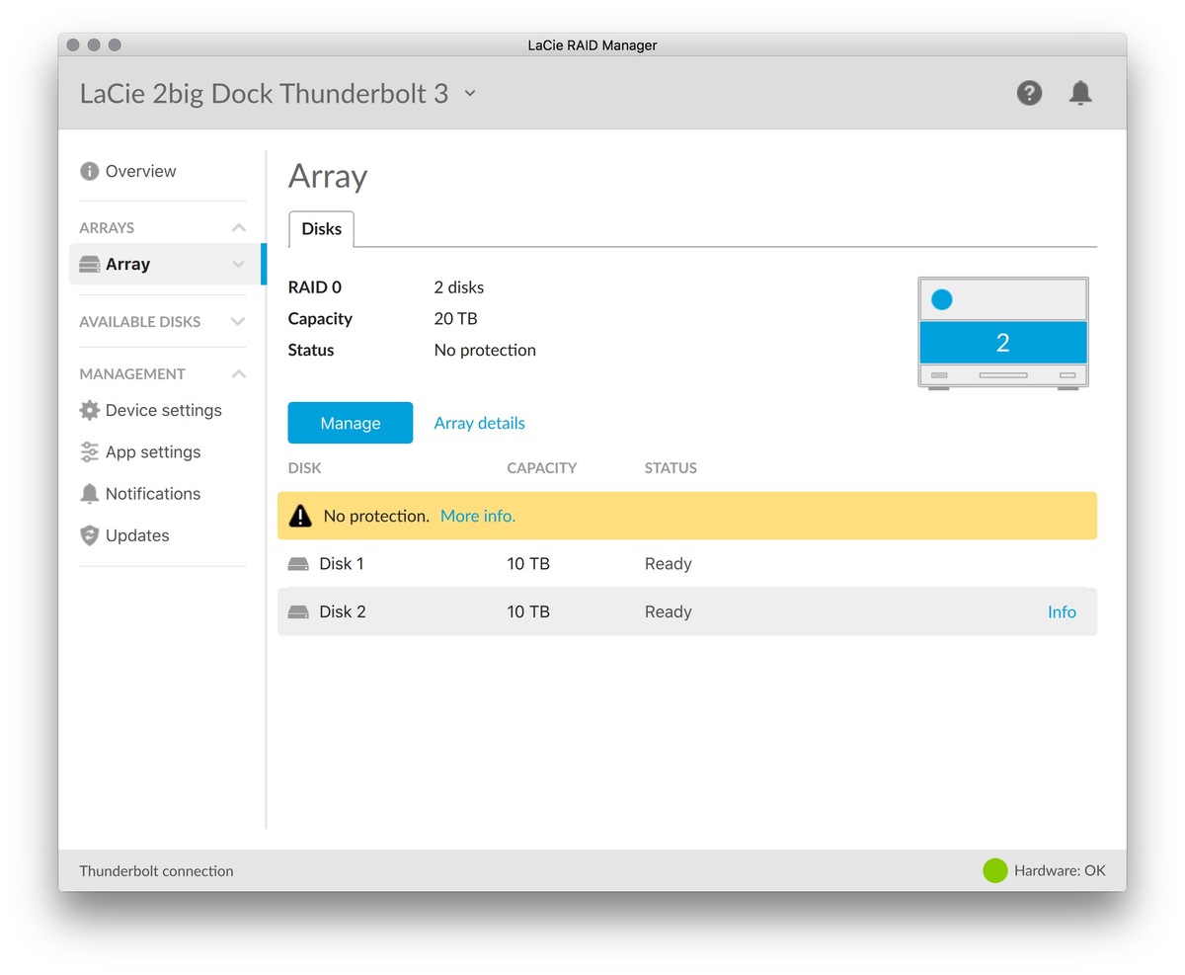This screenshot has height=975, width=1185.
Task: Select the Disk 2 row name
Action: pos(343,611)
